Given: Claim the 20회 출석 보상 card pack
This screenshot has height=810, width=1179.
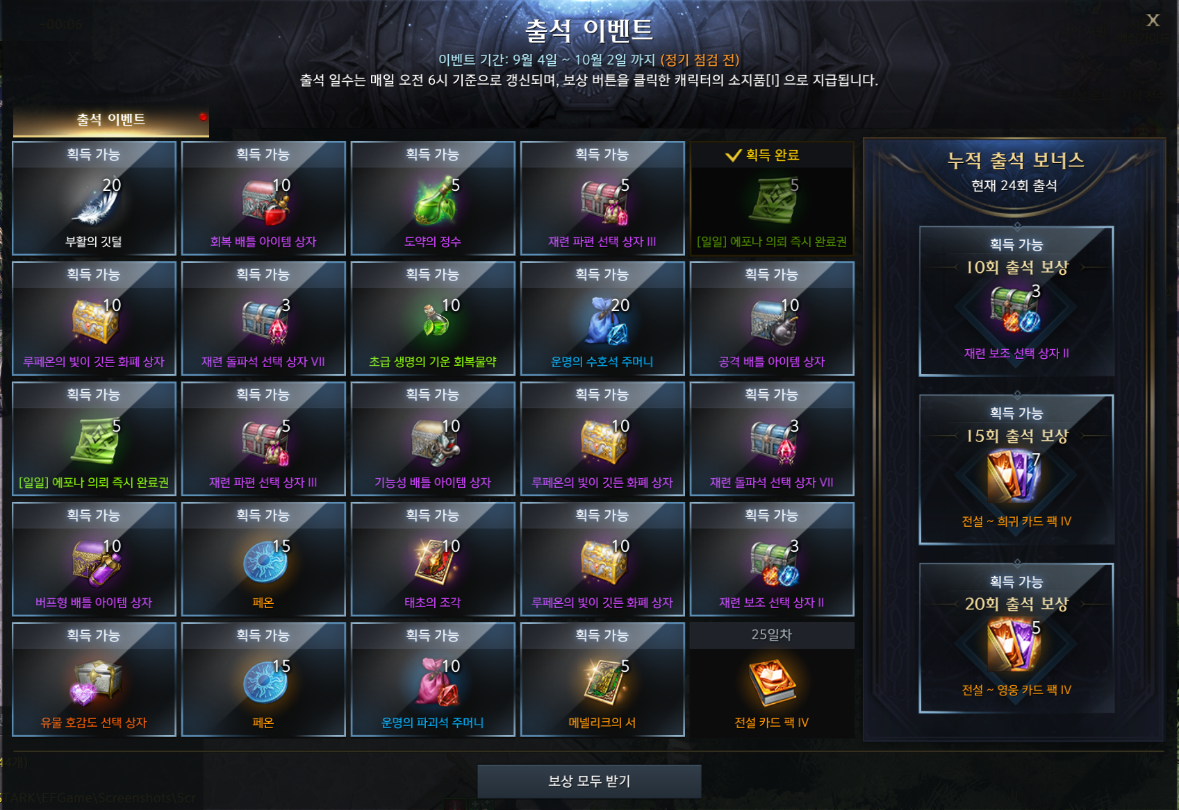Looking at the screenshot, I should coord(1016,639).
